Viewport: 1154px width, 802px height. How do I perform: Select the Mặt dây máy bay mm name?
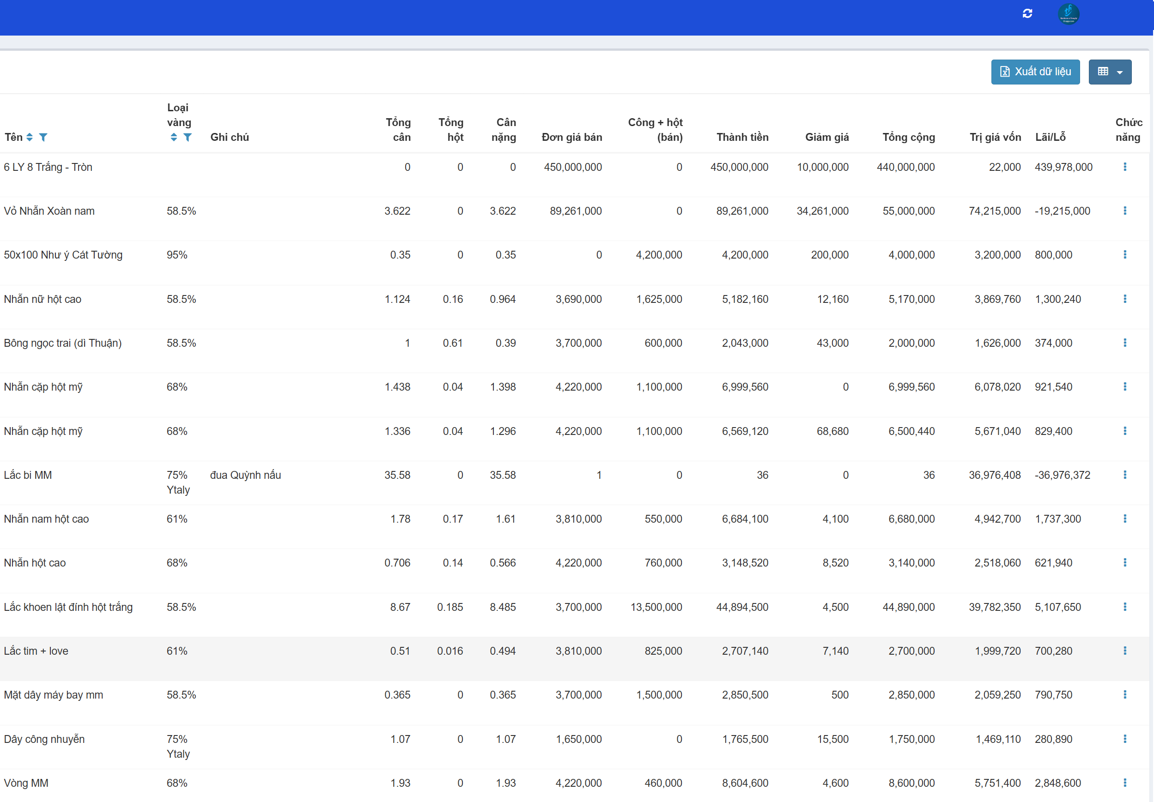(54, 695)
